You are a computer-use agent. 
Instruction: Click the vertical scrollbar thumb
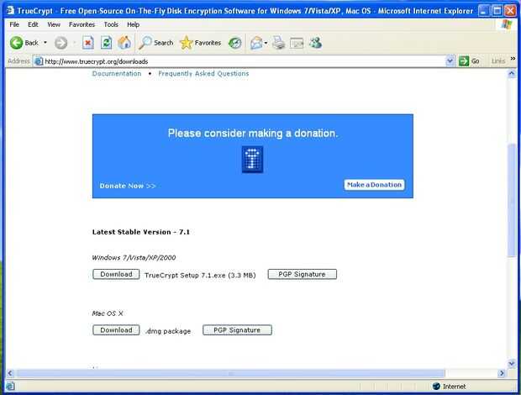click(512, 199)
